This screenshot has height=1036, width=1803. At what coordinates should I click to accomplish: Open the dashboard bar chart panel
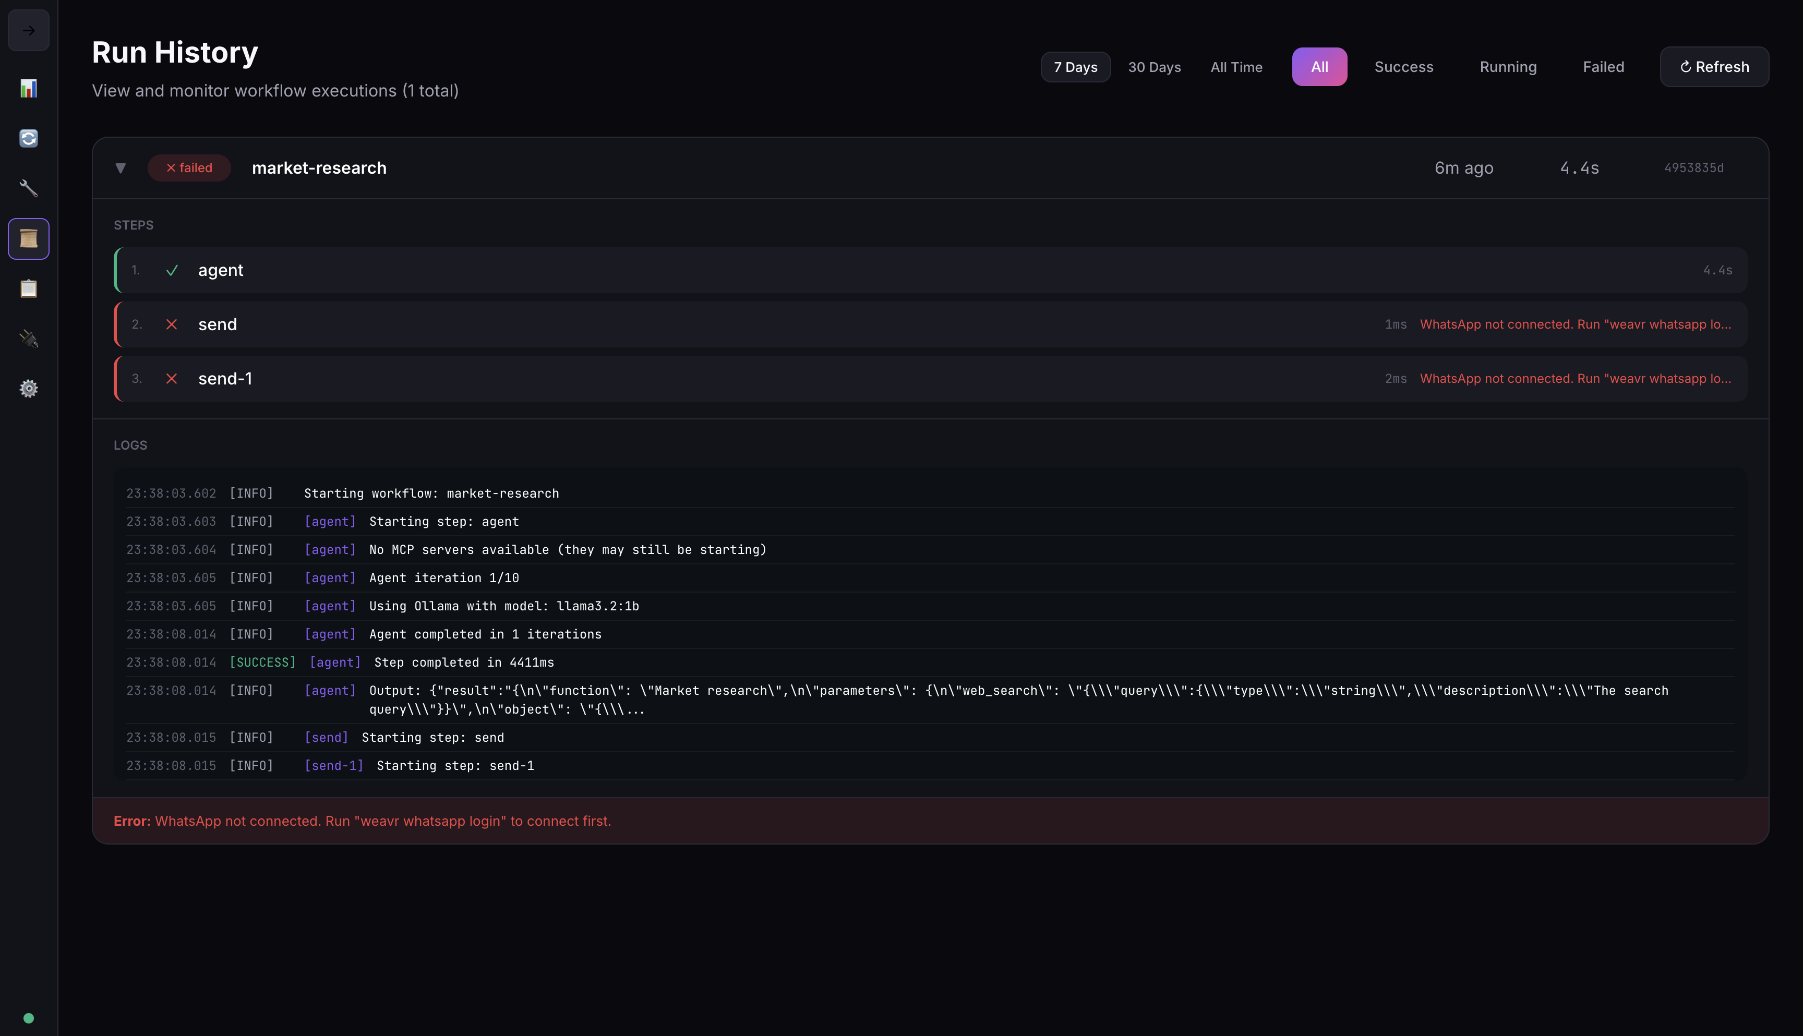point(29,88)
